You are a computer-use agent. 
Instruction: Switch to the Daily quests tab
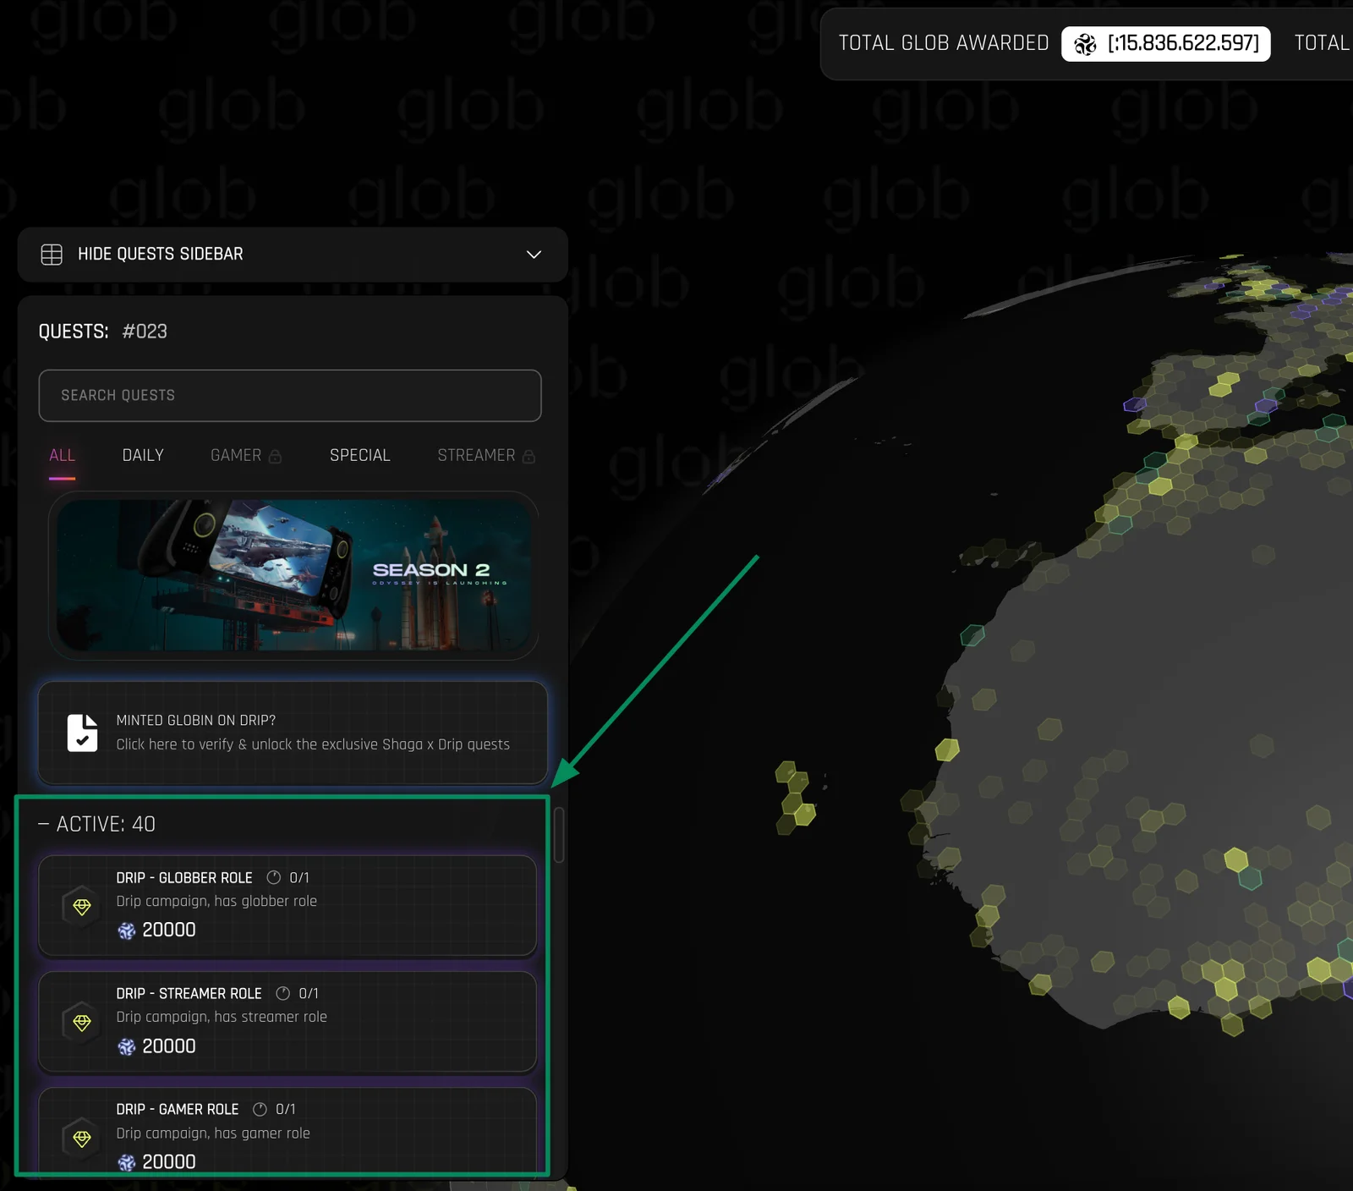pyautogui.click(x=143, y=456)
